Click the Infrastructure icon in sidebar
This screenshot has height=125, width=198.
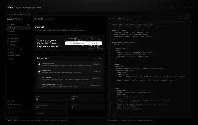8,38
